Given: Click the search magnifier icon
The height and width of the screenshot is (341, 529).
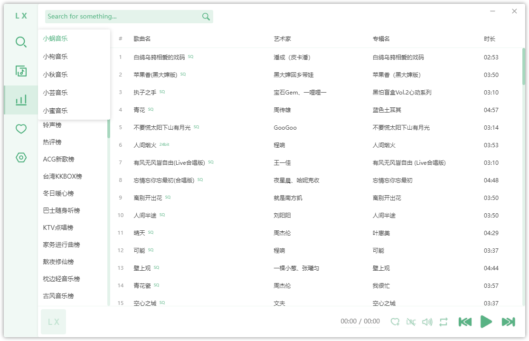Looking at the screenshot, I should 206,16.
